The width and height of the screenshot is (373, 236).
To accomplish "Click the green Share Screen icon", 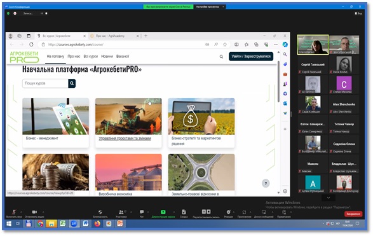I will pyautogui.click(x=163, y=212).
